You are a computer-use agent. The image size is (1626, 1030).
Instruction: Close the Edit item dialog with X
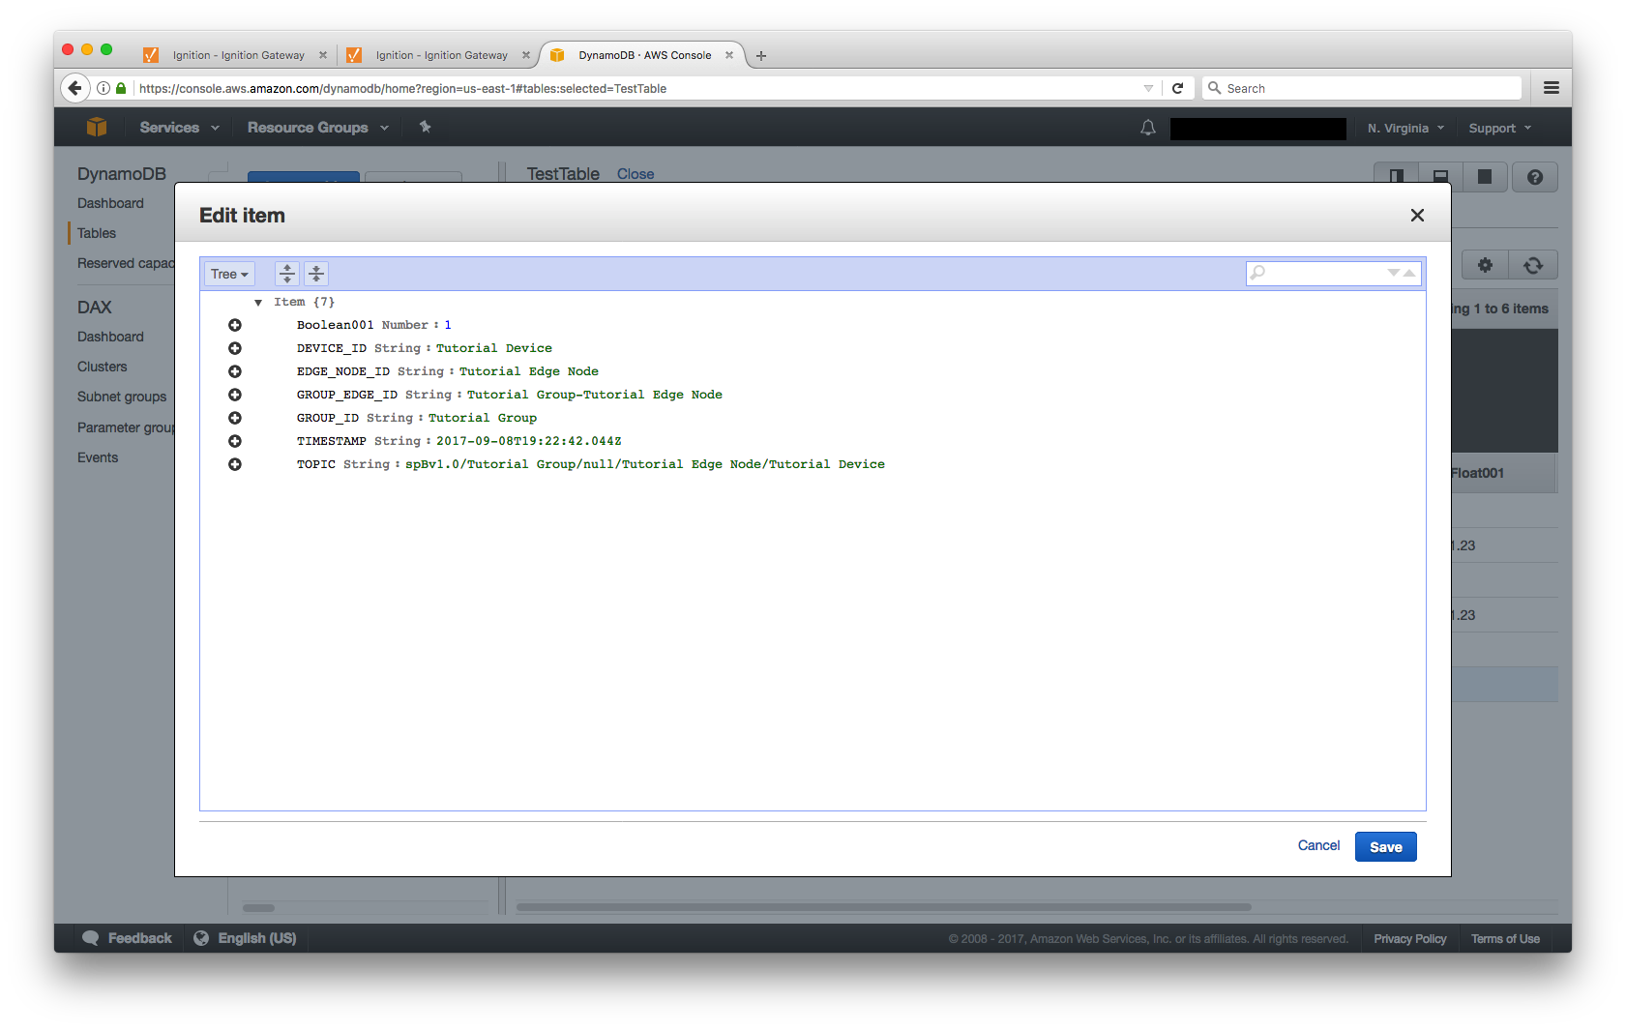coord(1417,216)
